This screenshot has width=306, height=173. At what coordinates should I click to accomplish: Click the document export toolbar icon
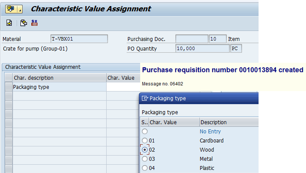pos(9,23)
